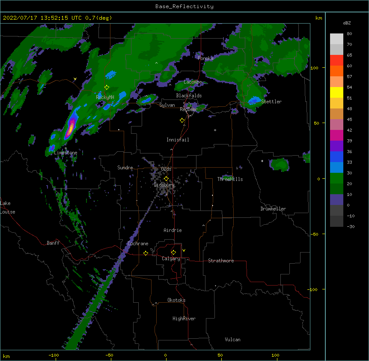The height and width of the screenshot is (361, 369).
Task: Click the Limestone label
Action: pos(65,153)
